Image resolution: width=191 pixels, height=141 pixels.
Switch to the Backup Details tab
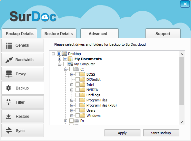(19, 33)
